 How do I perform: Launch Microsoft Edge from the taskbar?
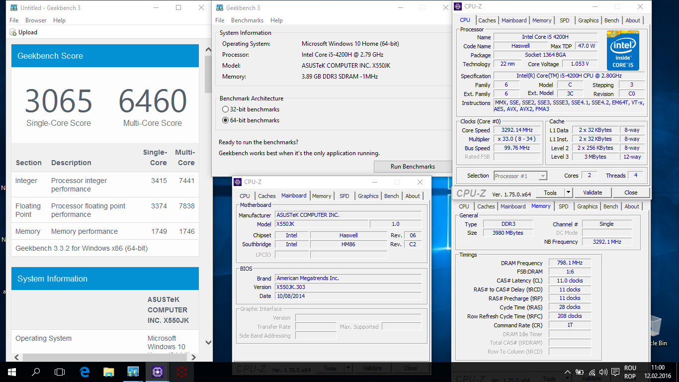tap(85, 372)
